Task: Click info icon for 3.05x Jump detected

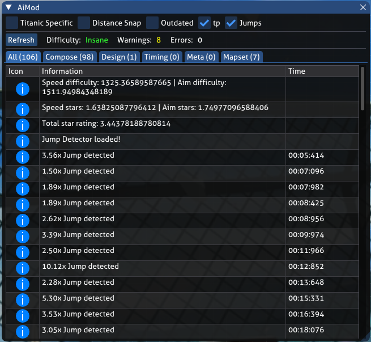Action: point(23,332)
